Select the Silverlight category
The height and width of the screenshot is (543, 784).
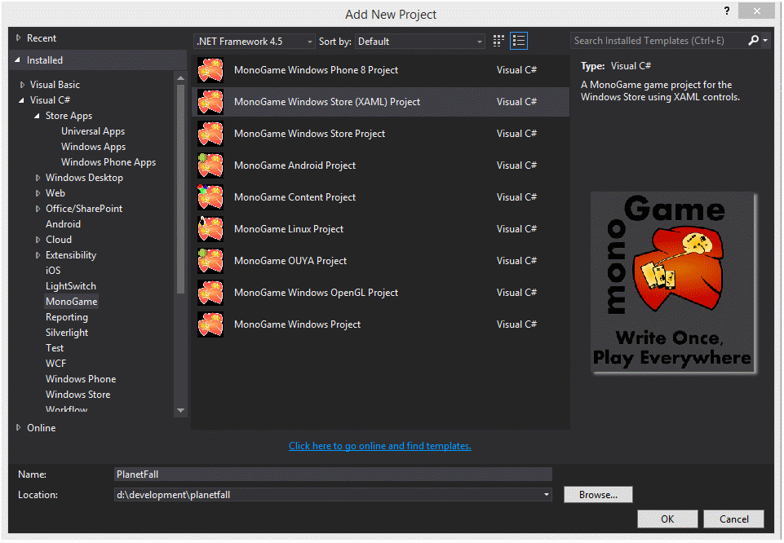pyautogui.click(x=67, y=333)
